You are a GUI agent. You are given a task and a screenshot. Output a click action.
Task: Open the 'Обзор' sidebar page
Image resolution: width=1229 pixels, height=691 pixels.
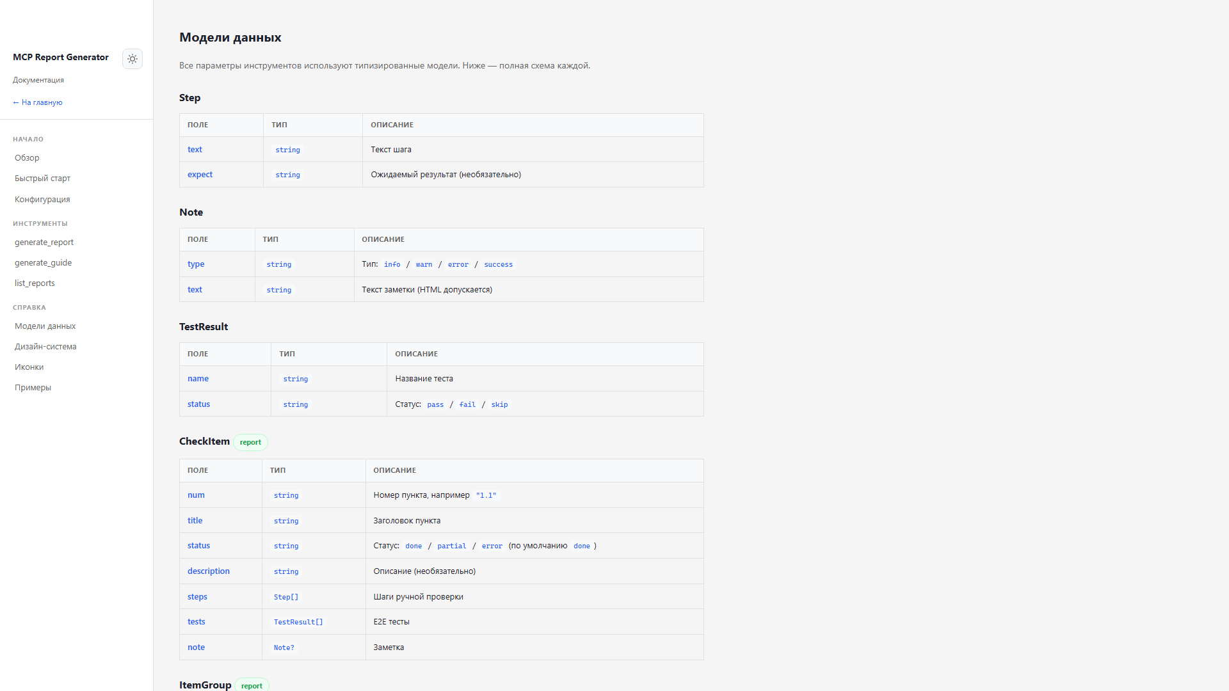point(27,158)
